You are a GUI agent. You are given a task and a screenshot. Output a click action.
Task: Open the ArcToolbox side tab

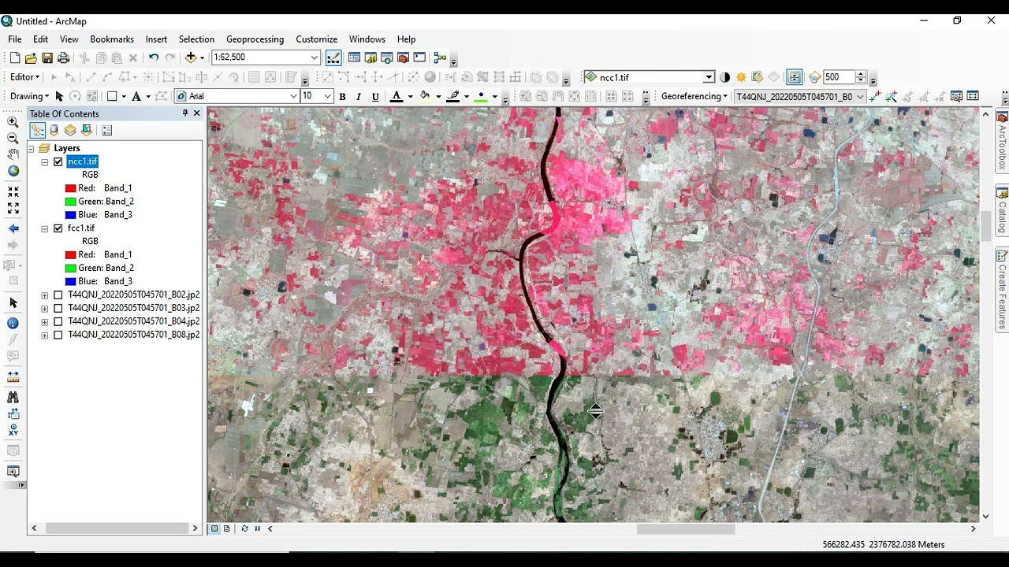click(1003, 142)
